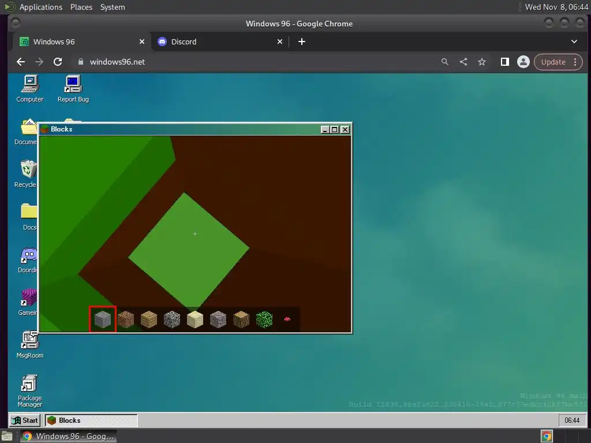Image resolution: width=591 pixels, height=443 pixels.
Task: Open a new Chrome tab
Action: [x=301, y=42]
